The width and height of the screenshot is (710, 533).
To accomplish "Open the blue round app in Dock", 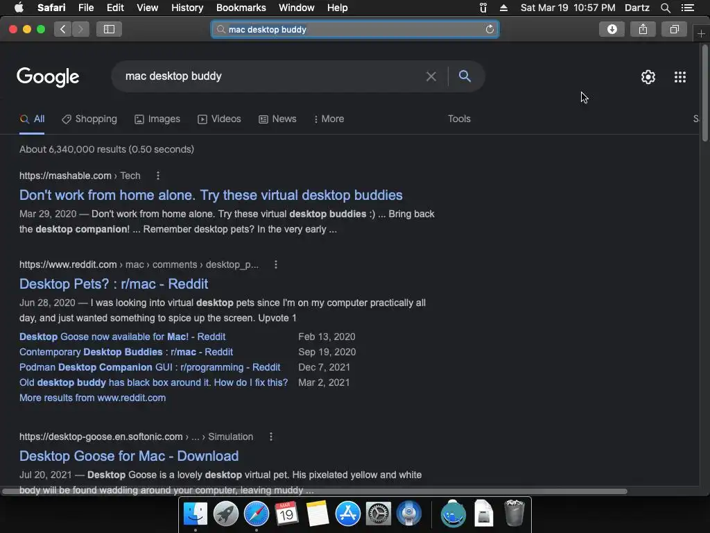I will tap(408, 514).
